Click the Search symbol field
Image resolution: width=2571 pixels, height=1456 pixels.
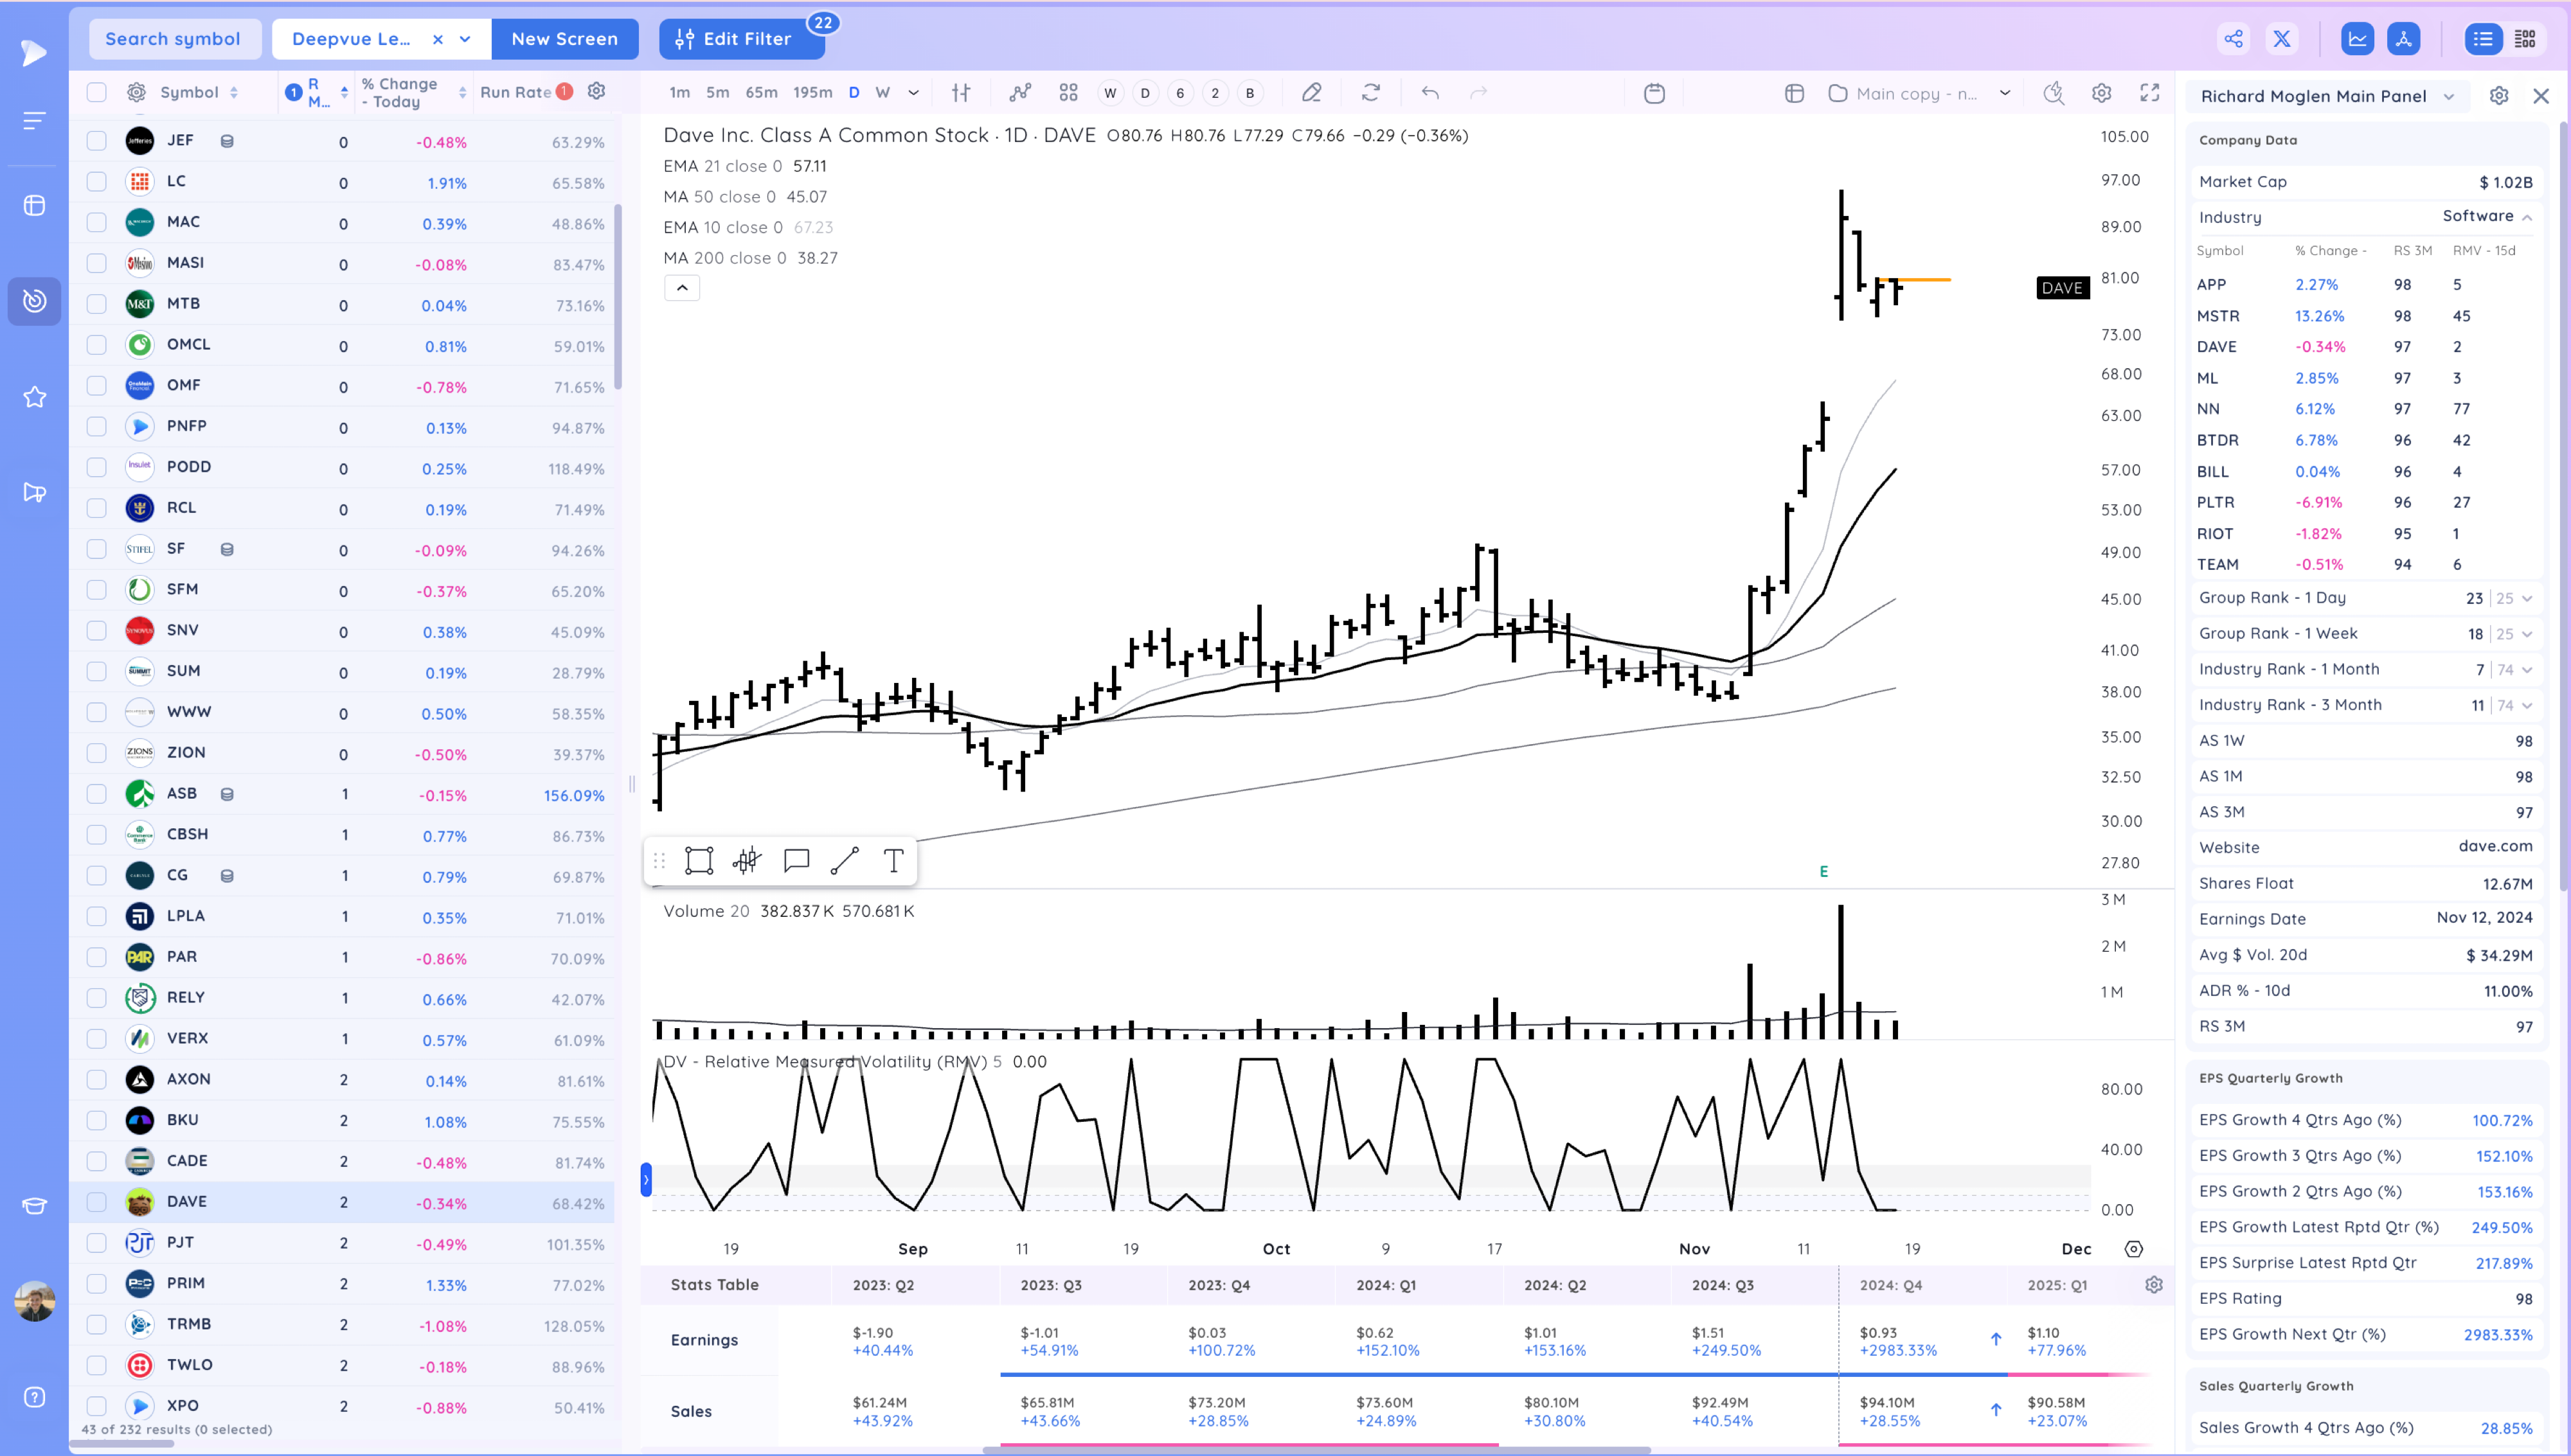pyautogui.click(x=174, y=39)
